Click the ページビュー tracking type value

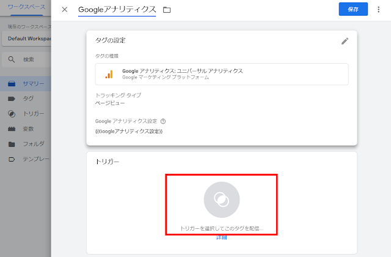click(x=110, y=103)
